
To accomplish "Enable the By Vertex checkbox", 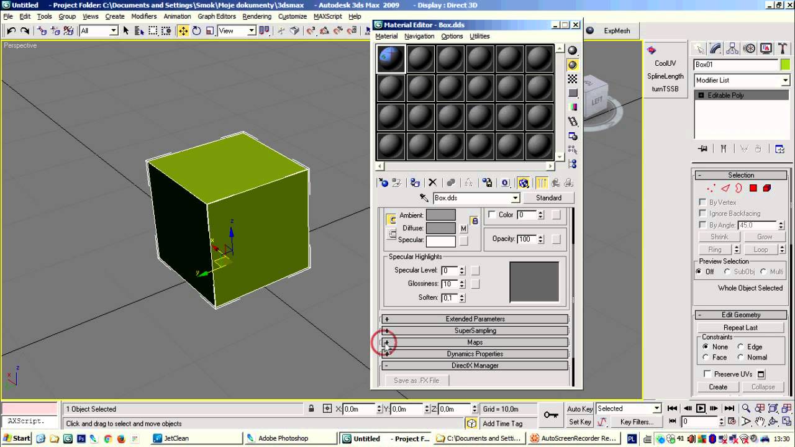I will [x=702, y=202].
